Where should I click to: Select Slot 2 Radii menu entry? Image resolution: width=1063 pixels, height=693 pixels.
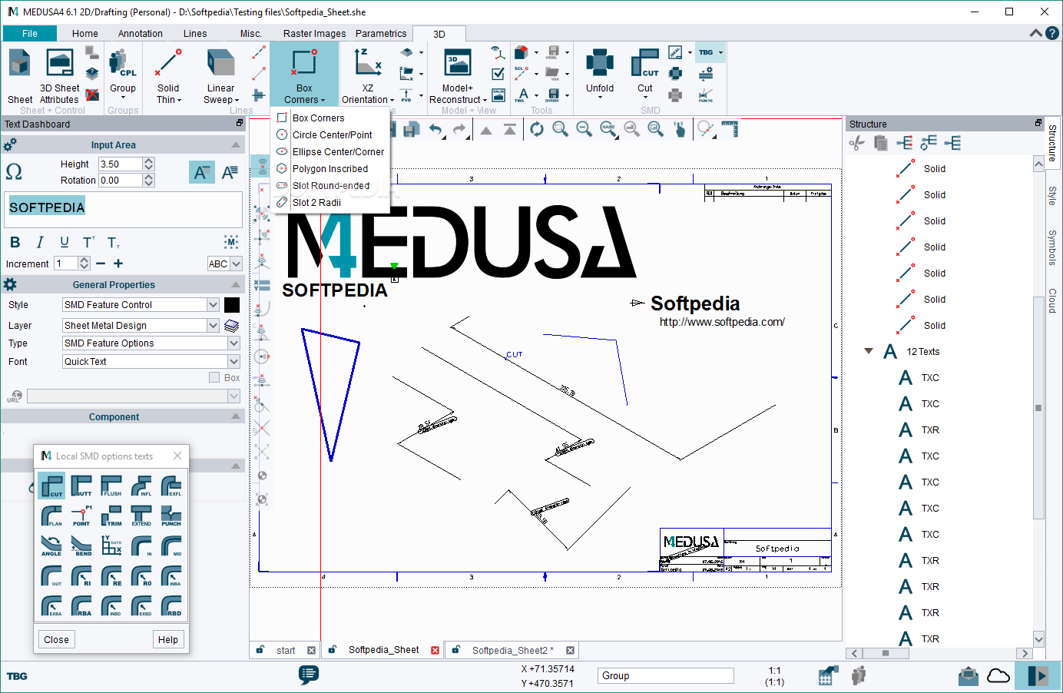tap(316, 203)
